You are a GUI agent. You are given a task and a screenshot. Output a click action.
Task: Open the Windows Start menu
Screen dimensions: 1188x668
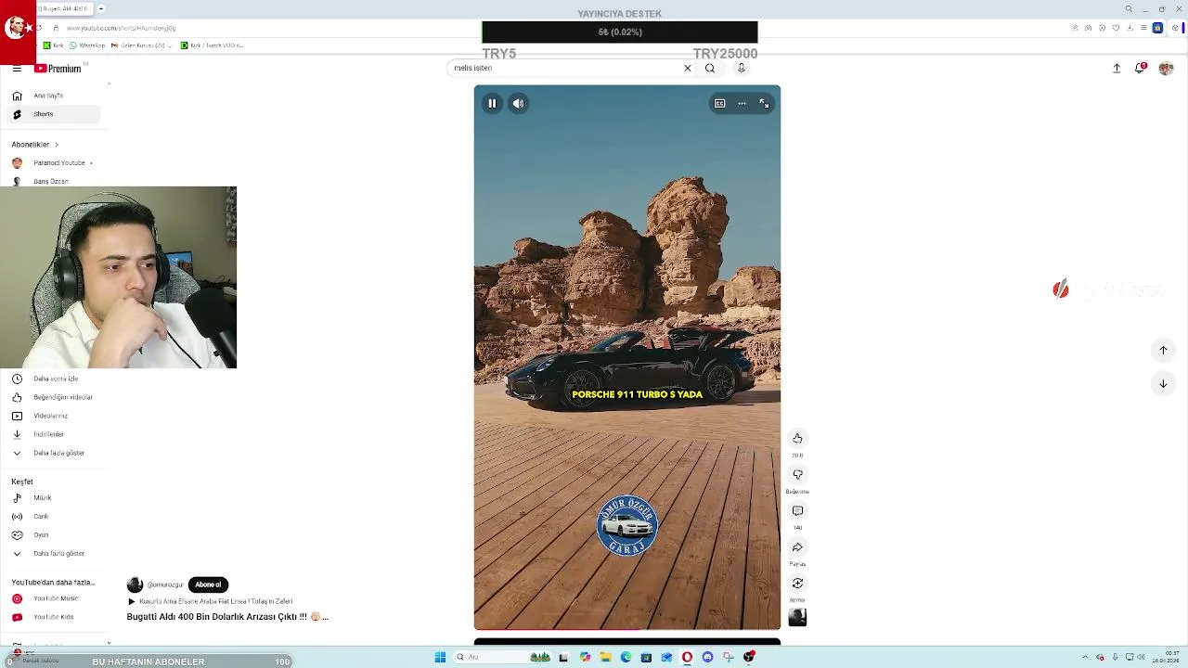point(440,657)
